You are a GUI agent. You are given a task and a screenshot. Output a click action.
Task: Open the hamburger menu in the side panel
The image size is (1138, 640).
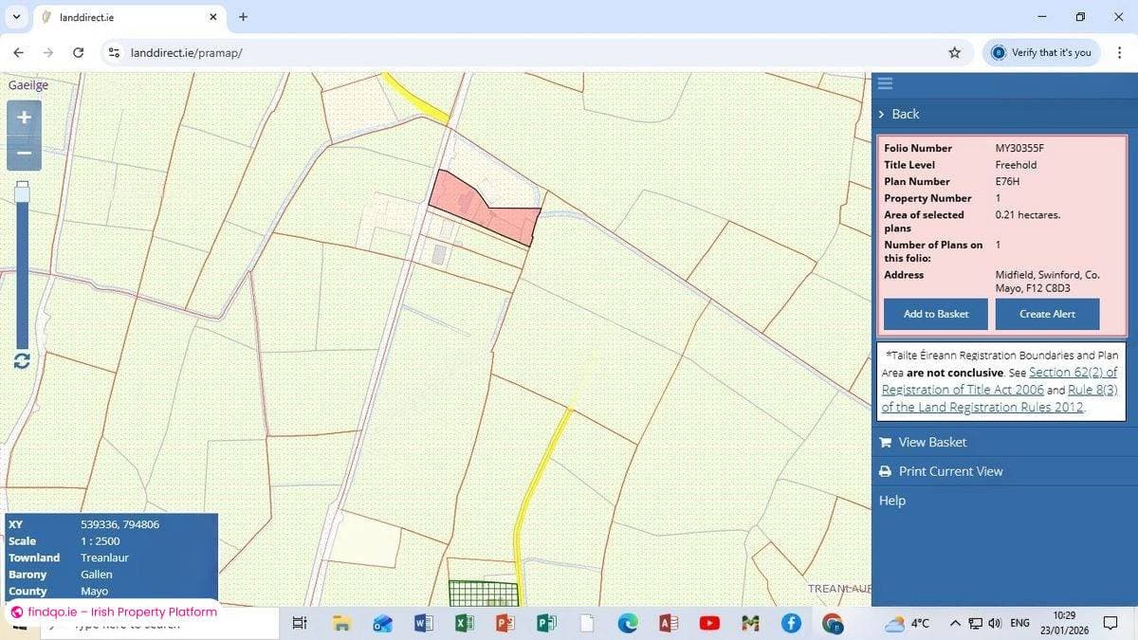885,83
